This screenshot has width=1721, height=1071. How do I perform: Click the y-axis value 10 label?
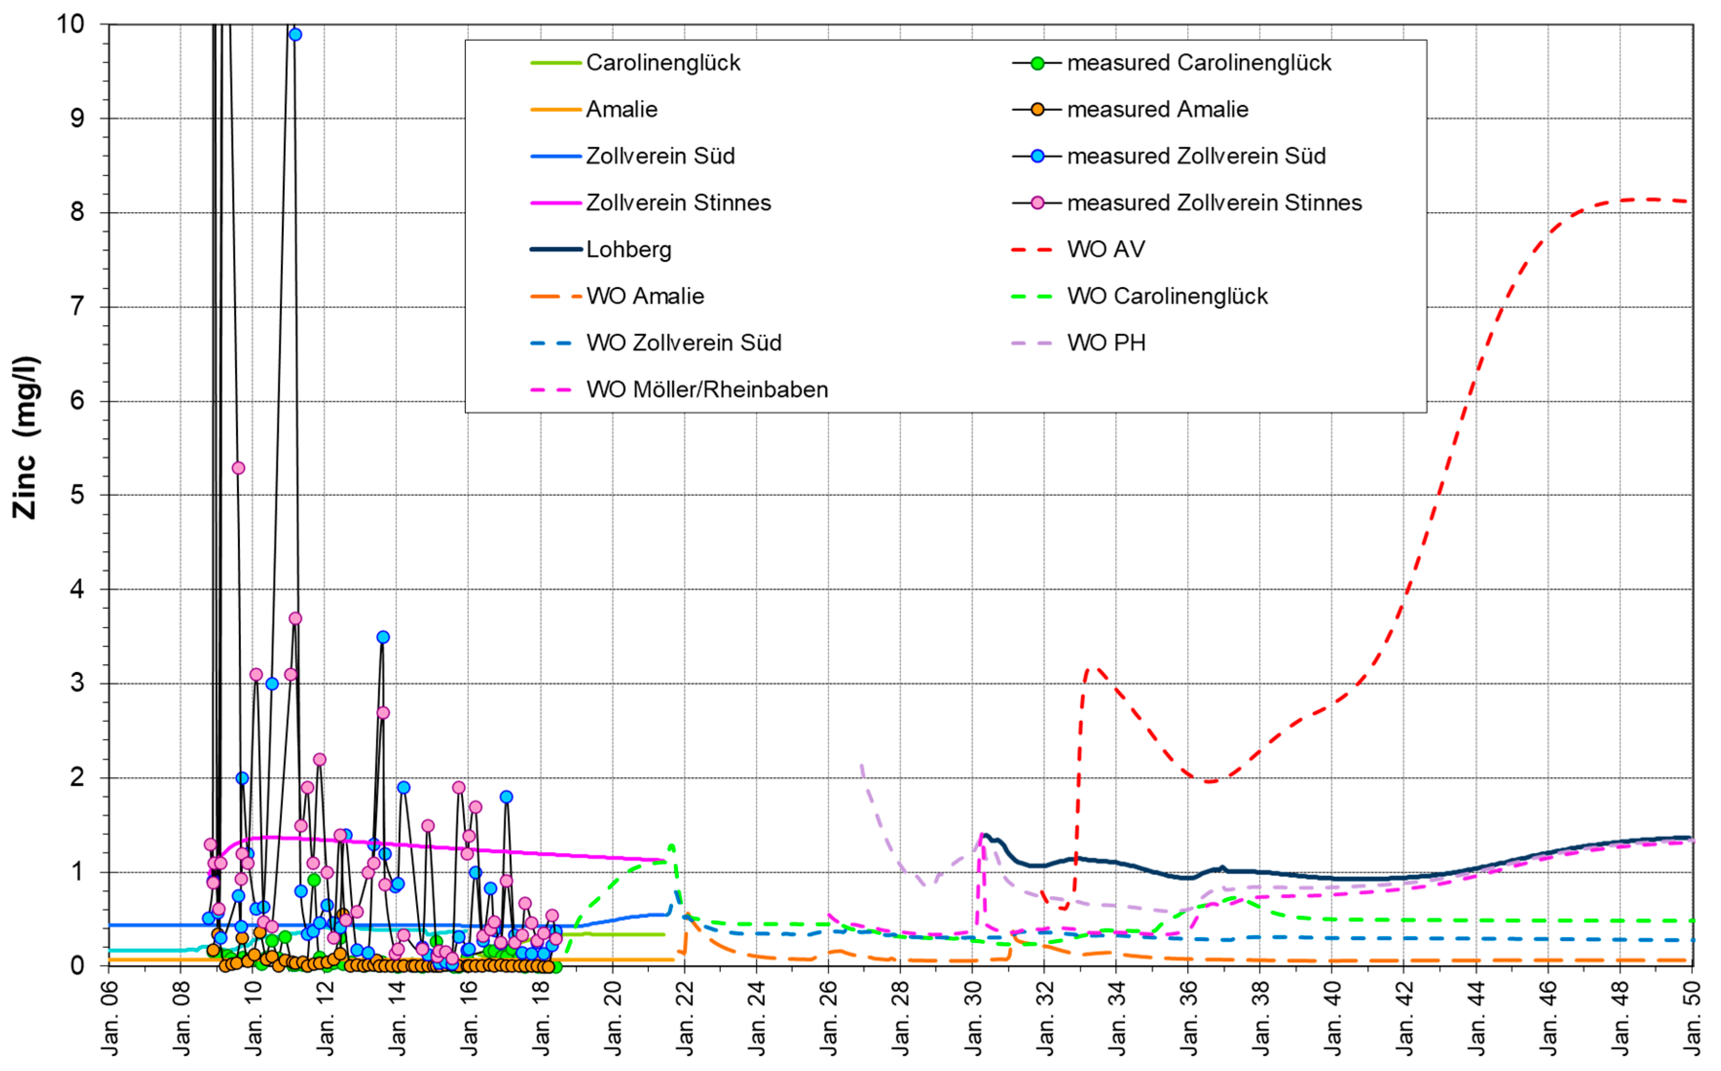70,24
